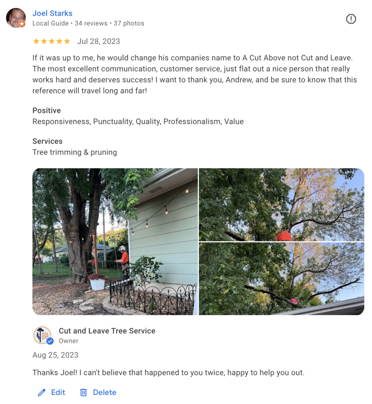Click Delete to remove owner reply

[105, 393]
